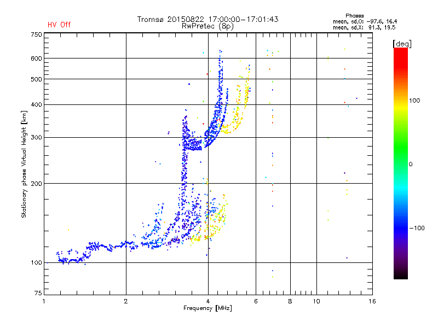Image resolution: width=438 pixels, height=328 pixels.
Task: Click the colorbar 0 tick label
Action: pyautogui.click(x=411, y=165)
